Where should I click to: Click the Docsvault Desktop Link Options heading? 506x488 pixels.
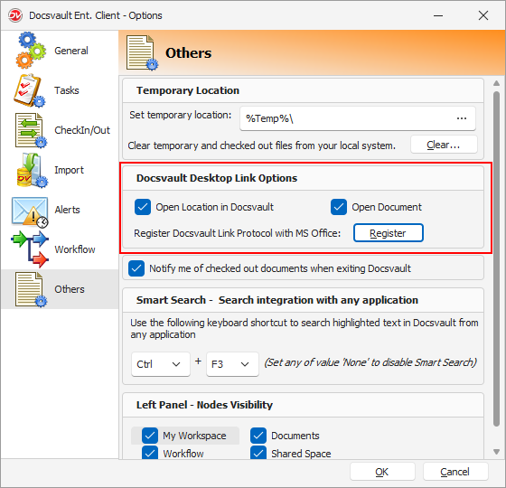pyautogui.click(x=217, y=178)
